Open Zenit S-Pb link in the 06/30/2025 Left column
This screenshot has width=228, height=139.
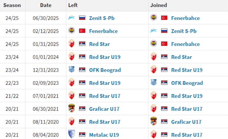102,18
